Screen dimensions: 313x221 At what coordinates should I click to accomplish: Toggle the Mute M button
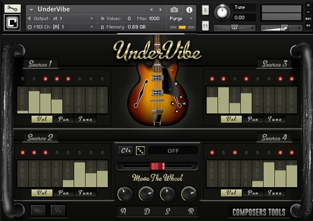[x=205, y=26]
